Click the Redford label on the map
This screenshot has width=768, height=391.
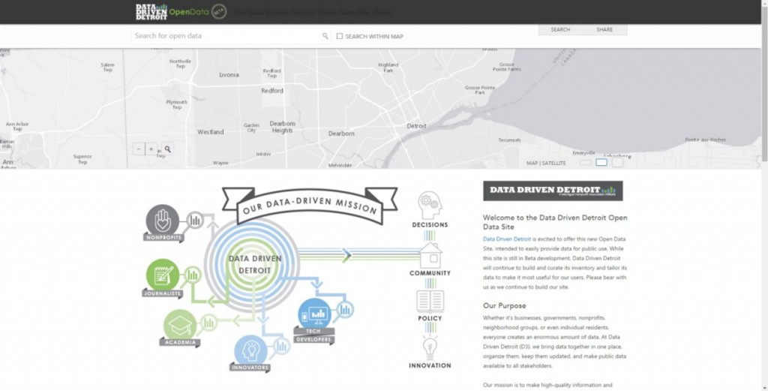(x=272, y=91)
